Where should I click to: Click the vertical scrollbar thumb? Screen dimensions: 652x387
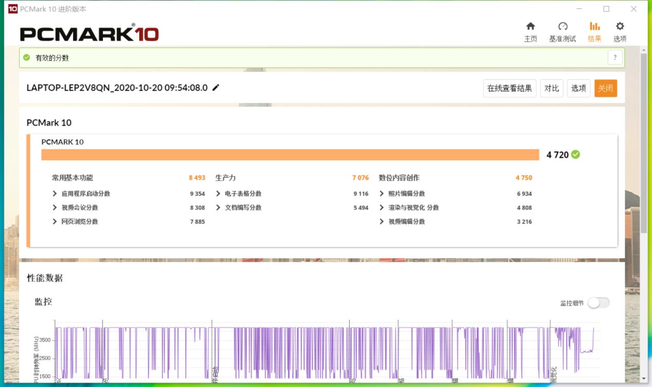644,142
